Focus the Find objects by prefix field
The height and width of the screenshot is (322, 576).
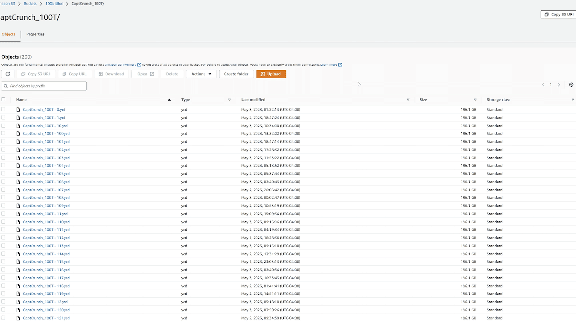44,86
